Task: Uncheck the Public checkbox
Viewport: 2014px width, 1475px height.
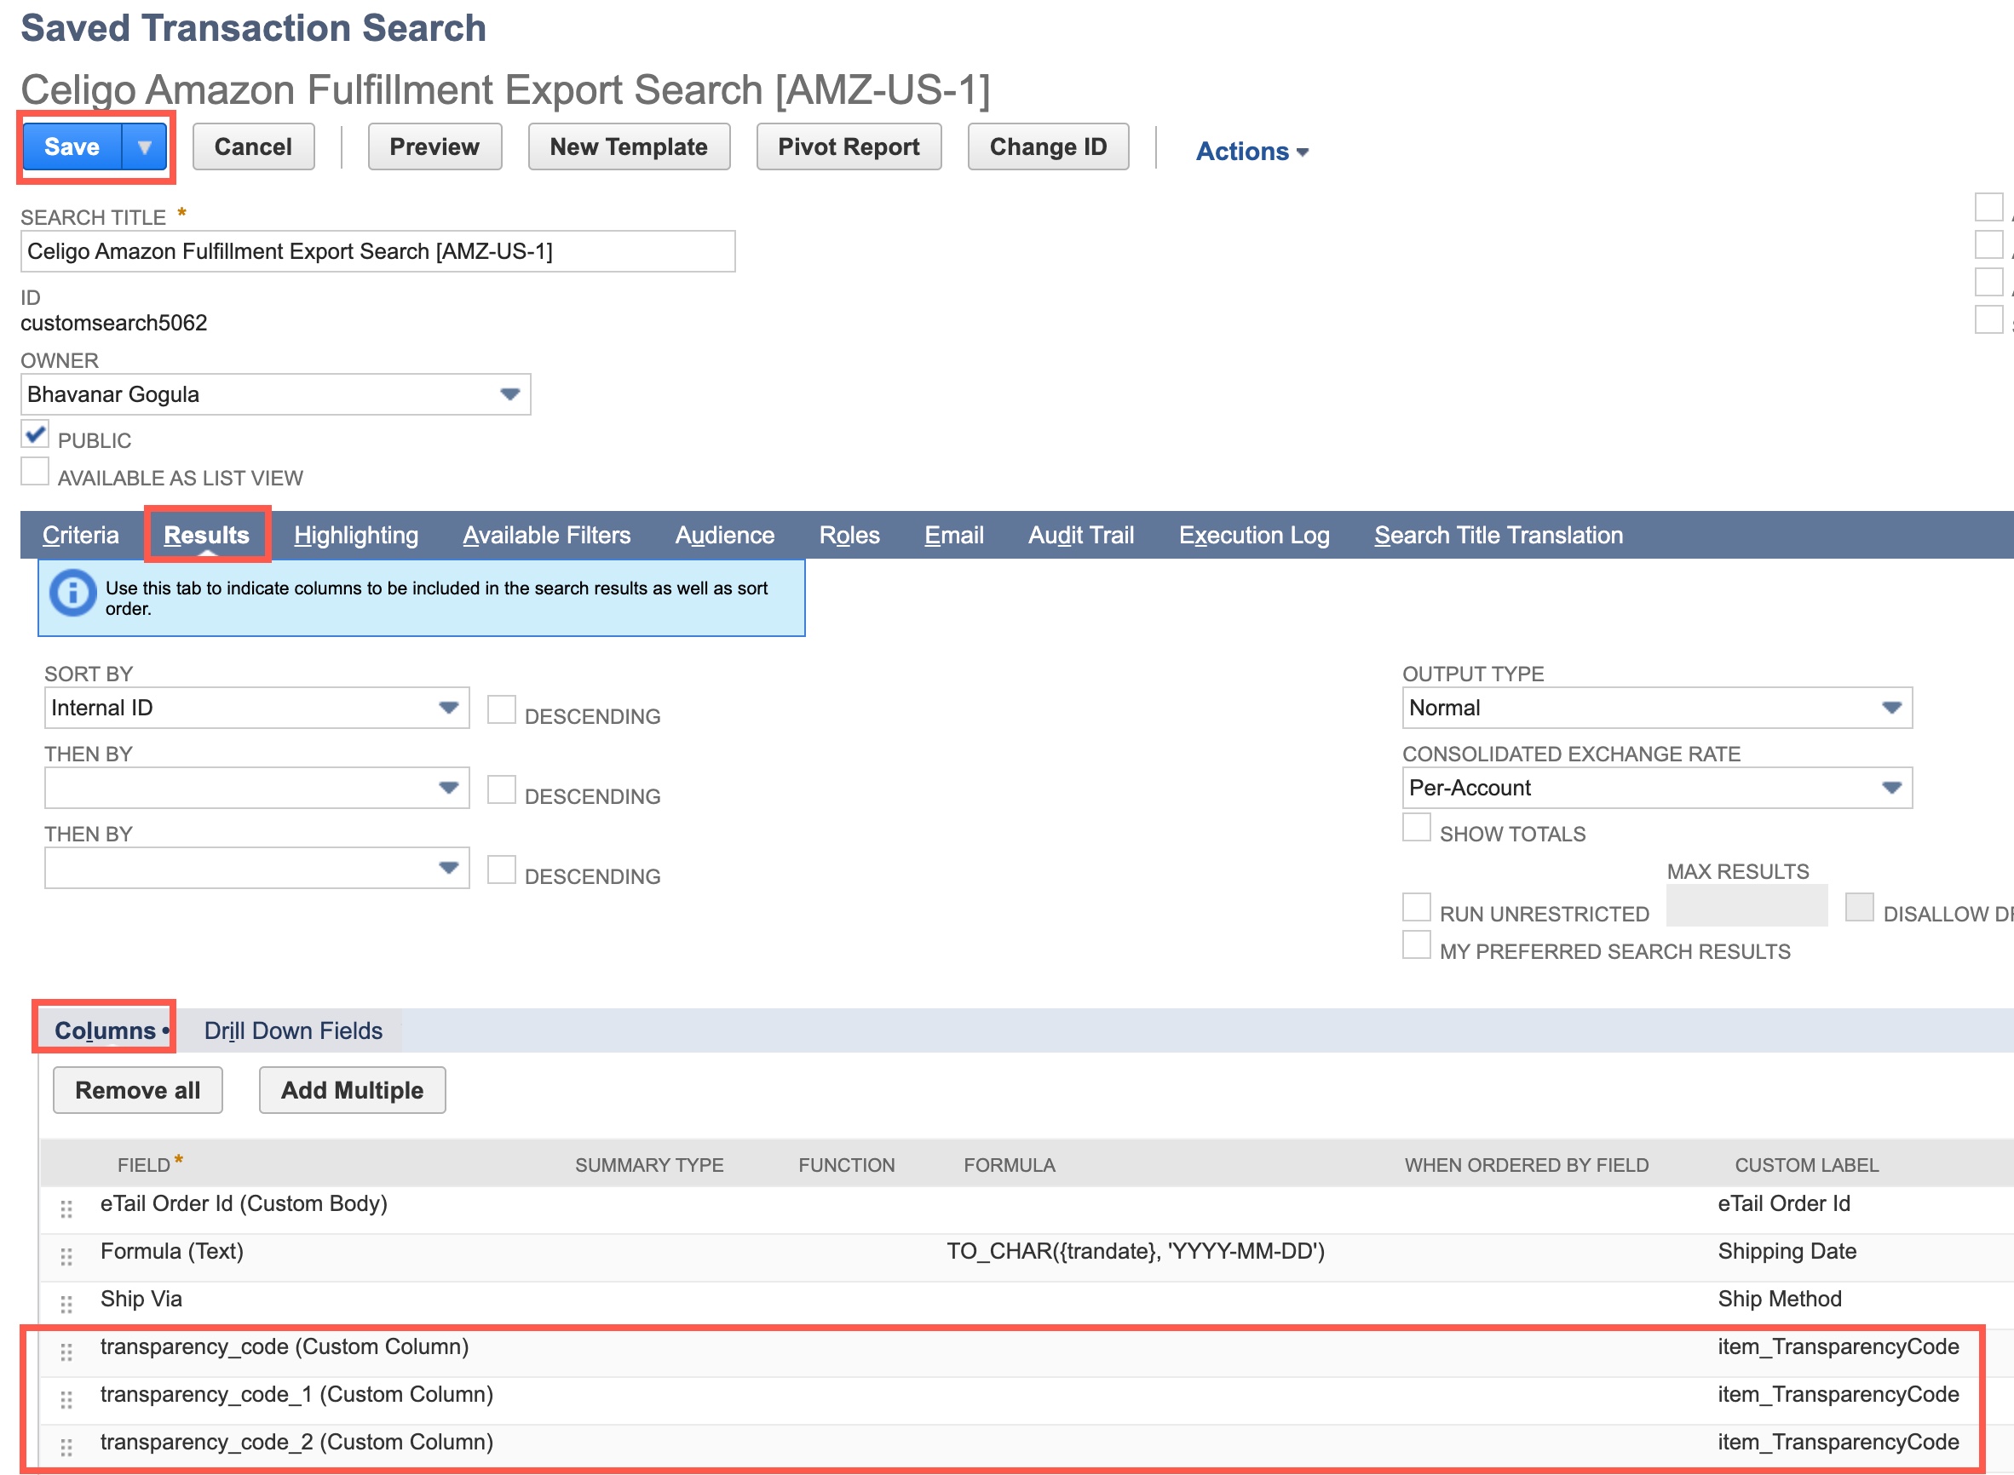Action: 35,435
